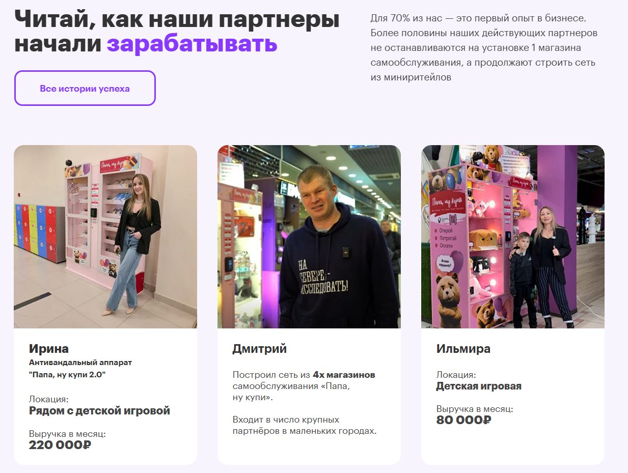
Task: Click the "Для 70% из нас" intro paragraph
Action: (484, 48)
